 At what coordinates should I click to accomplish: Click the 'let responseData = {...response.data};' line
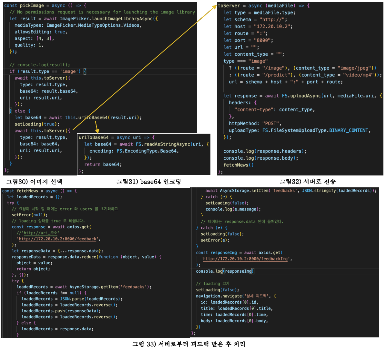coord(57,251)
